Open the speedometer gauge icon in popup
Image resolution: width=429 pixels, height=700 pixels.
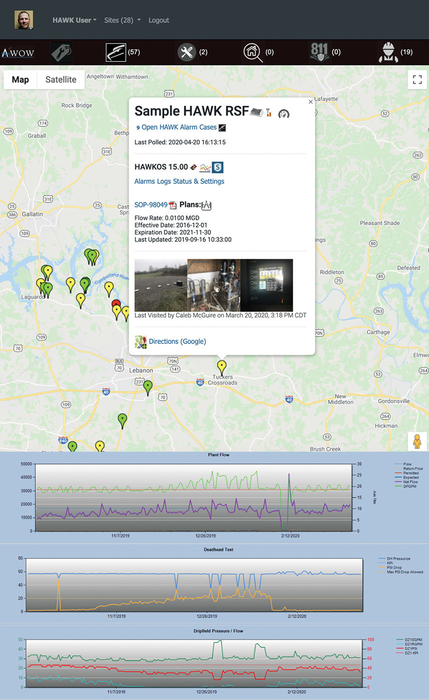tap(284, 113)
